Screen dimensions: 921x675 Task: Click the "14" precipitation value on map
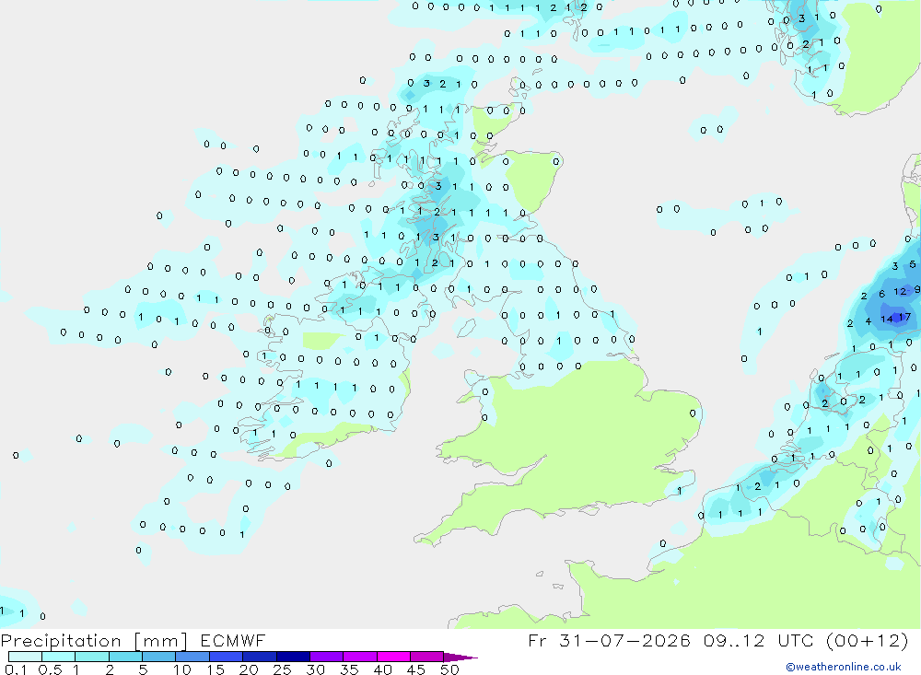(x=886, y=319)
